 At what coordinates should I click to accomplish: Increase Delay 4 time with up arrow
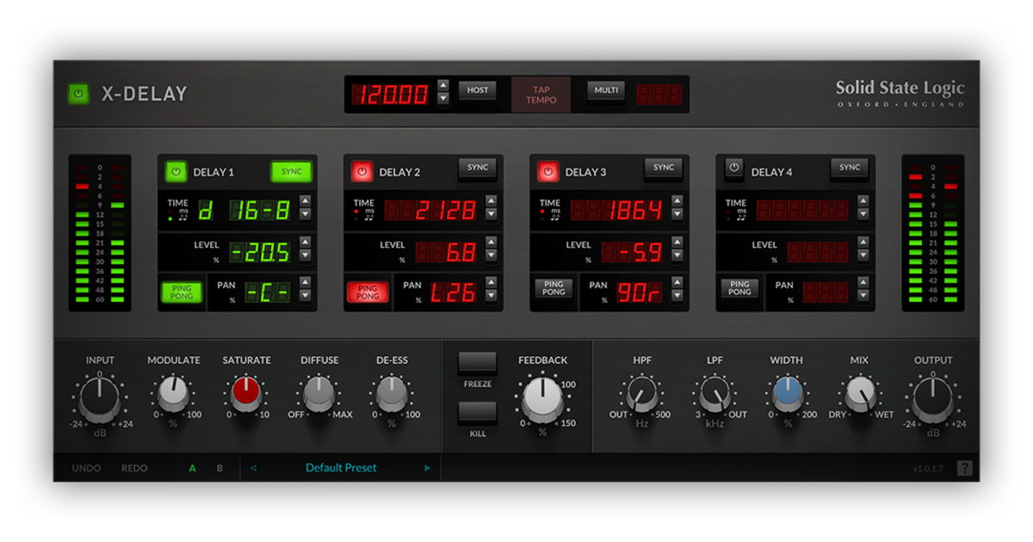coord(863,200)
